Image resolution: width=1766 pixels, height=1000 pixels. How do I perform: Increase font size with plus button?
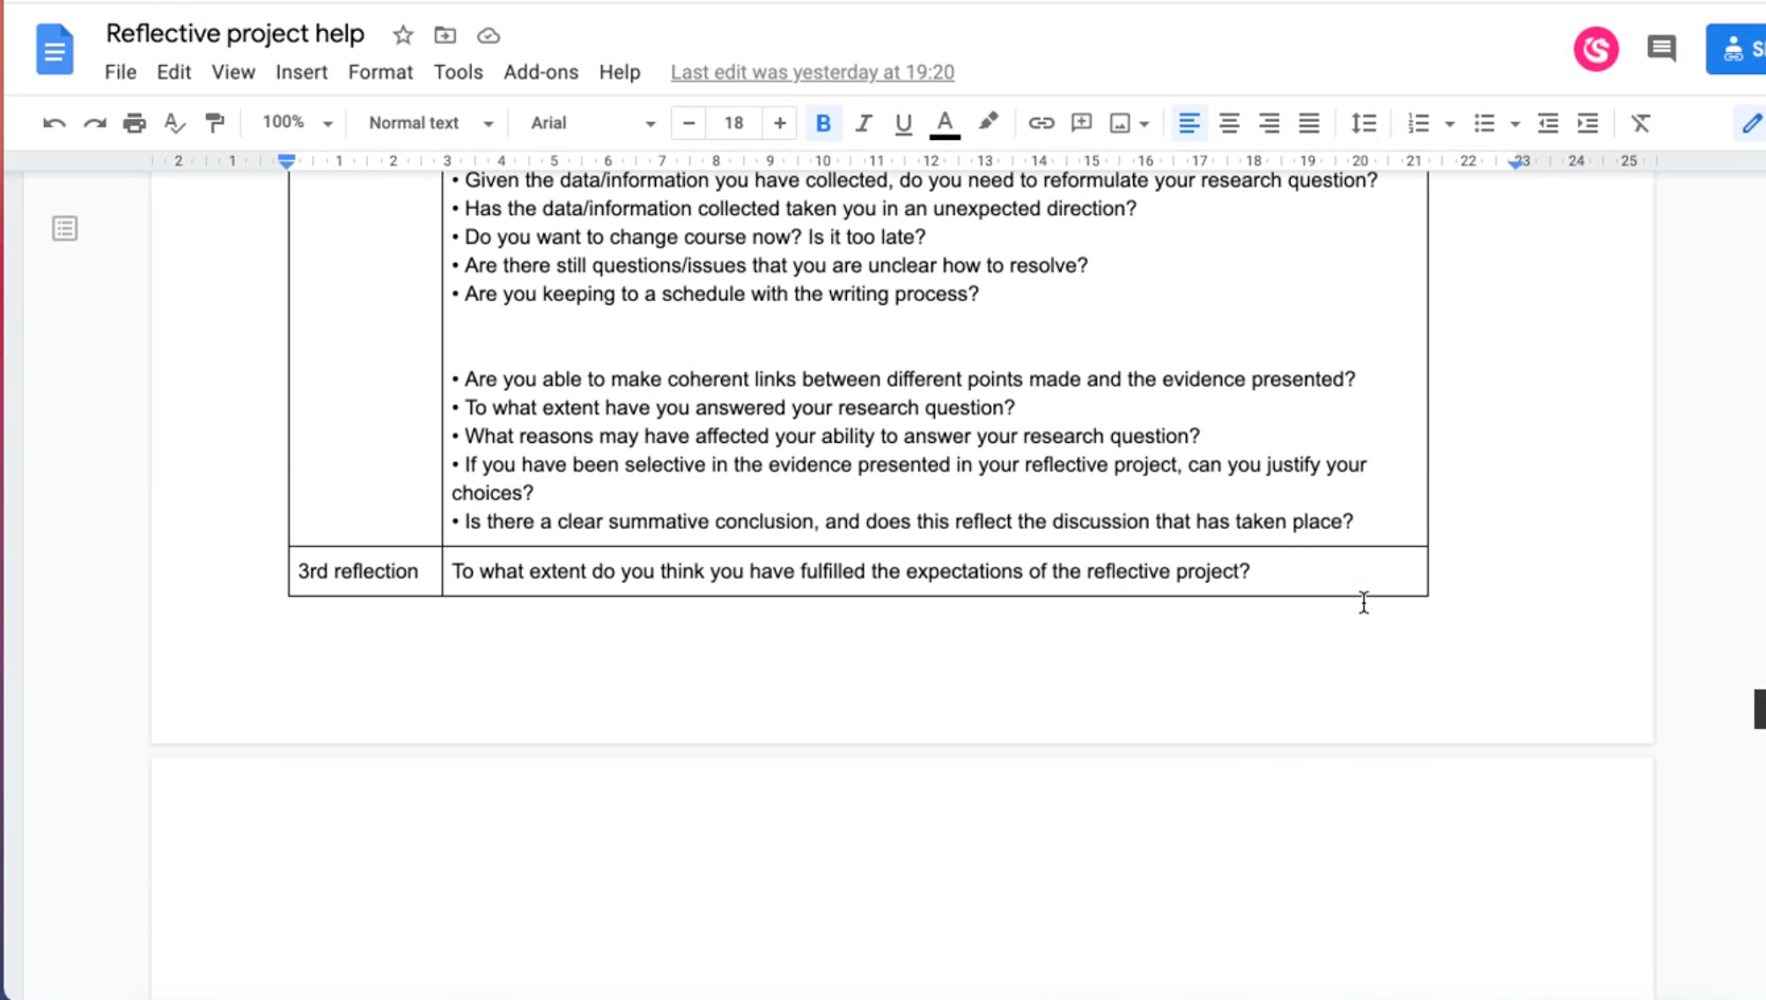tap(779, 123)
